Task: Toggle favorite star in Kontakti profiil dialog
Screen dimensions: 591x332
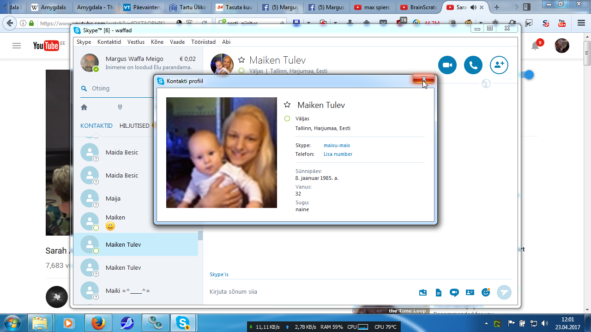Action: coord(287,105)
